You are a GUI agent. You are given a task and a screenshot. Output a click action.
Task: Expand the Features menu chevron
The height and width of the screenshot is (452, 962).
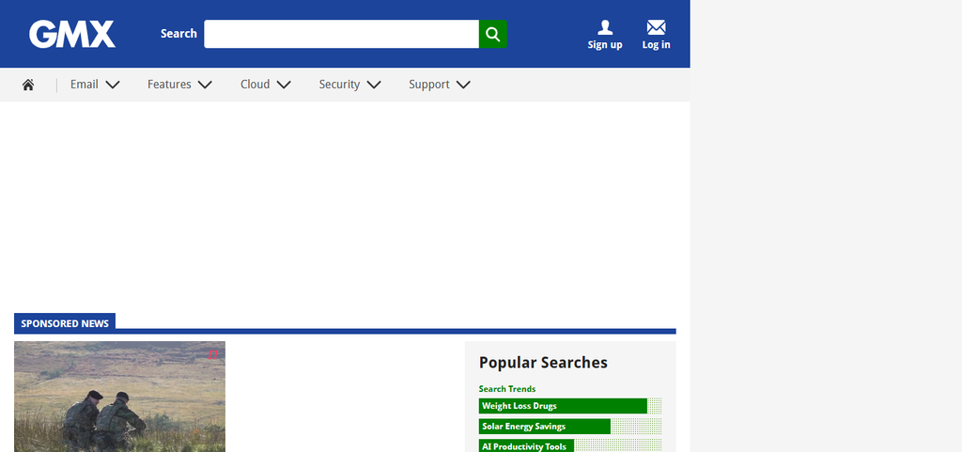tap(205, 85)
